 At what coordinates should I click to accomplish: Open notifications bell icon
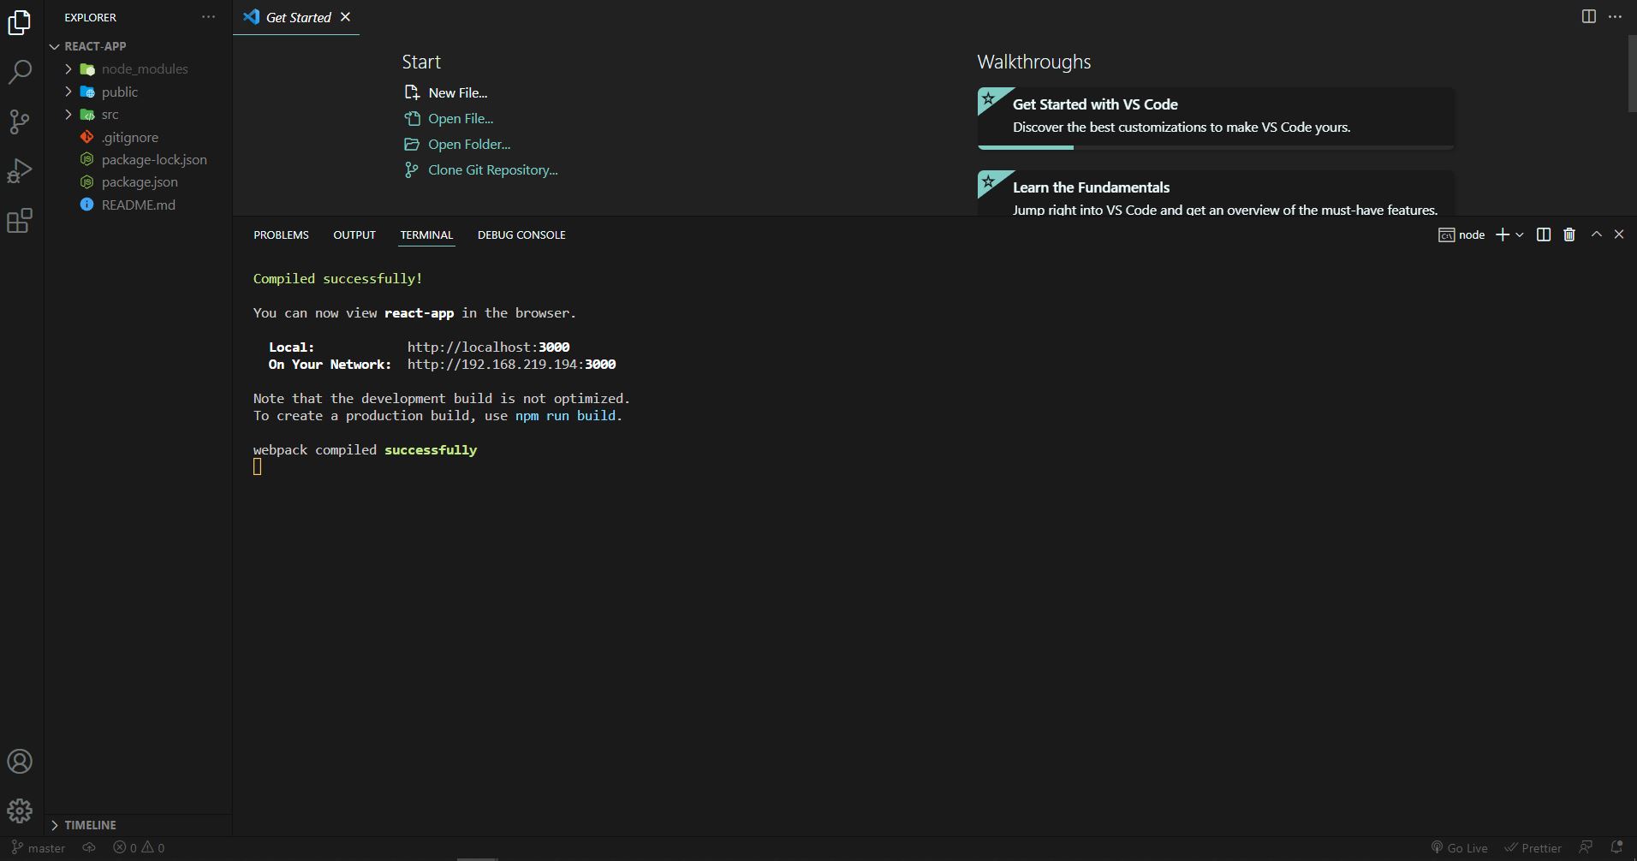(1616, 848)
